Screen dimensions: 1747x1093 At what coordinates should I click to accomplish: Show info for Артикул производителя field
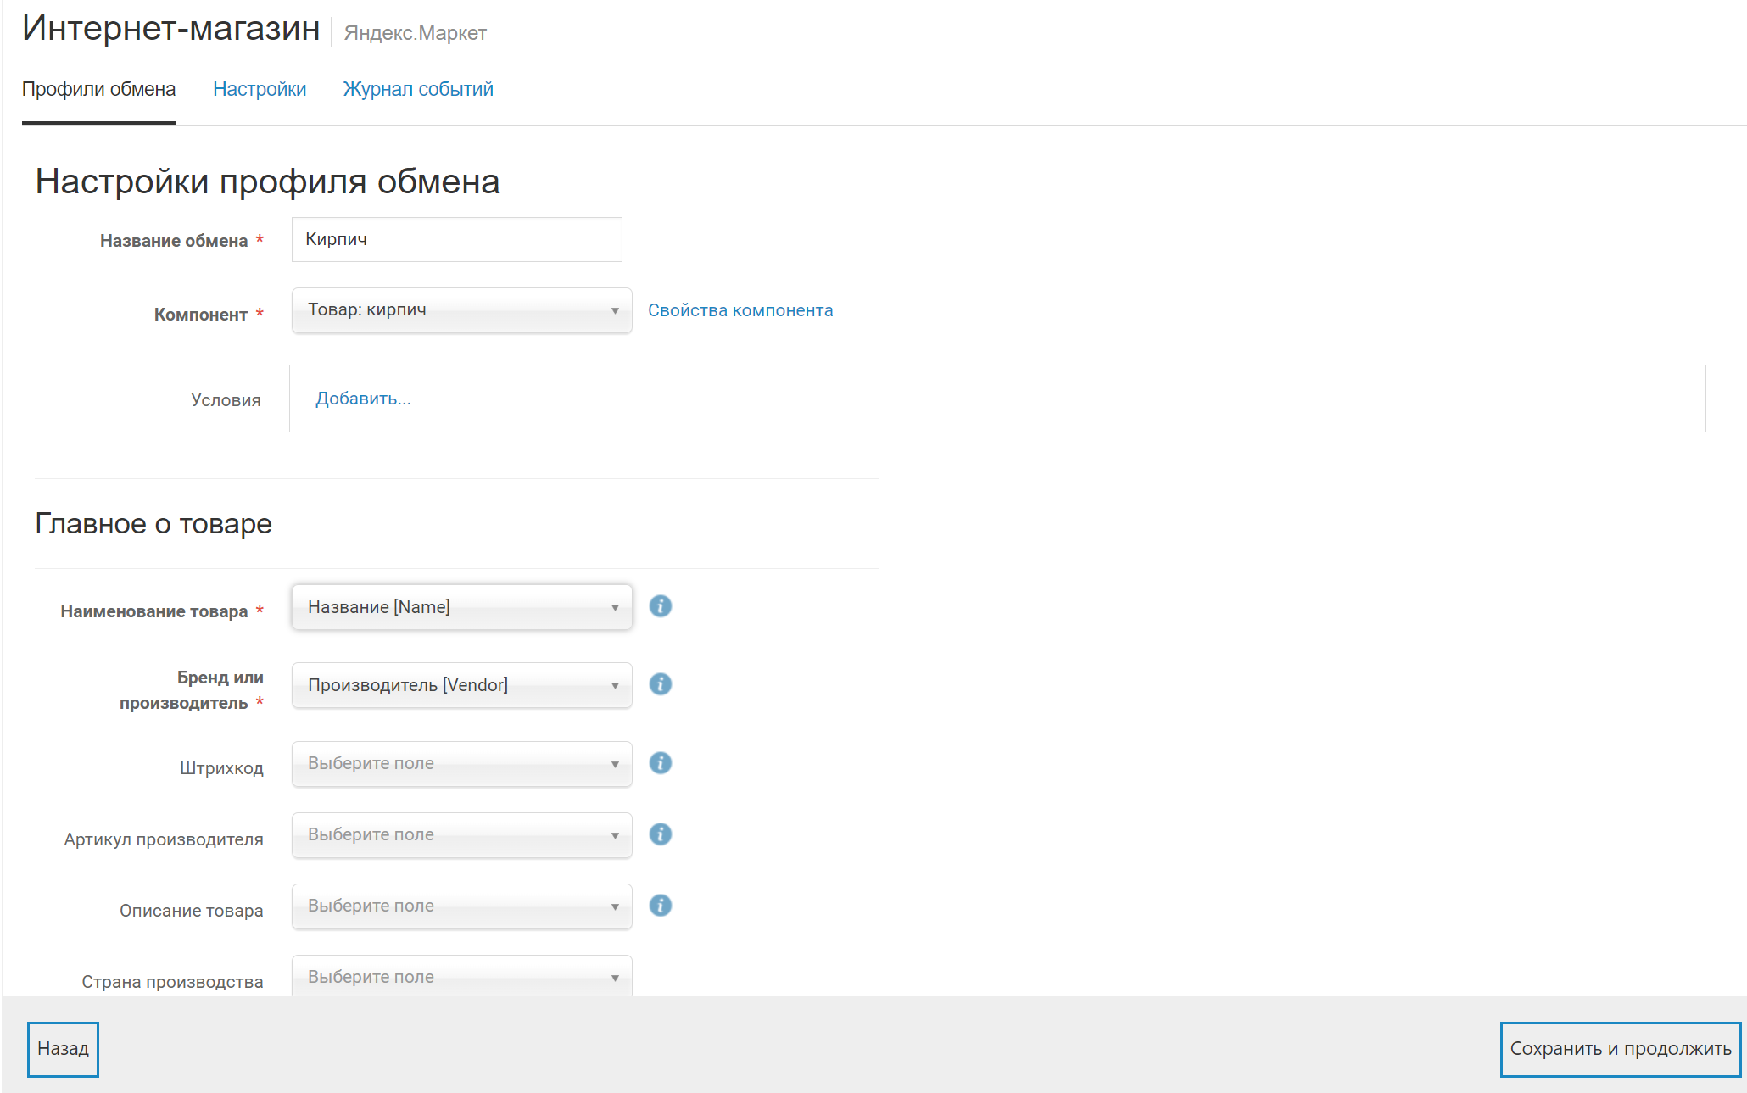tap(660, 834)
